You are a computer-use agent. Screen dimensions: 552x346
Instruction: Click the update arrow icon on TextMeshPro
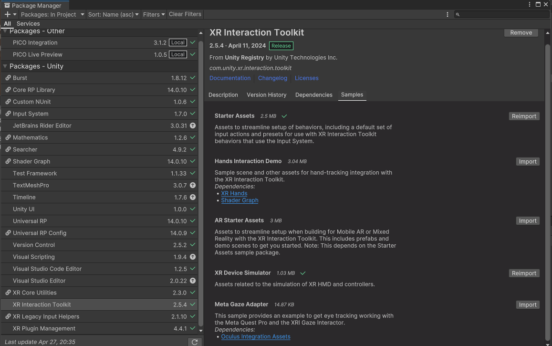point(193,185)
